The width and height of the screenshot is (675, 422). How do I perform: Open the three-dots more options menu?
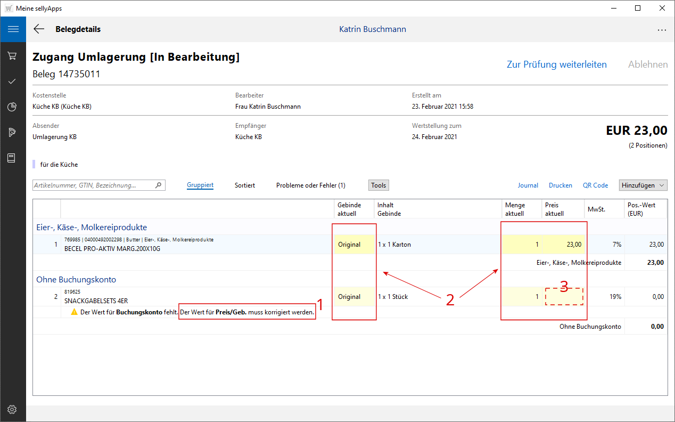click(662, 30)
